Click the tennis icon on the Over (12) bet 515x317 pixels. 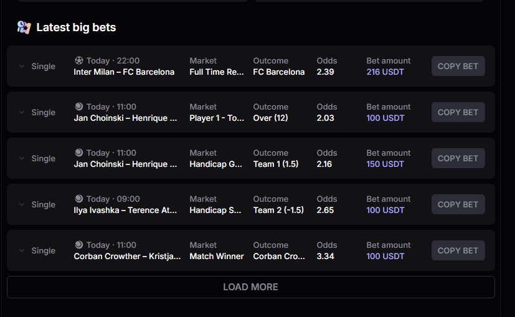click(x=78, y=107)
